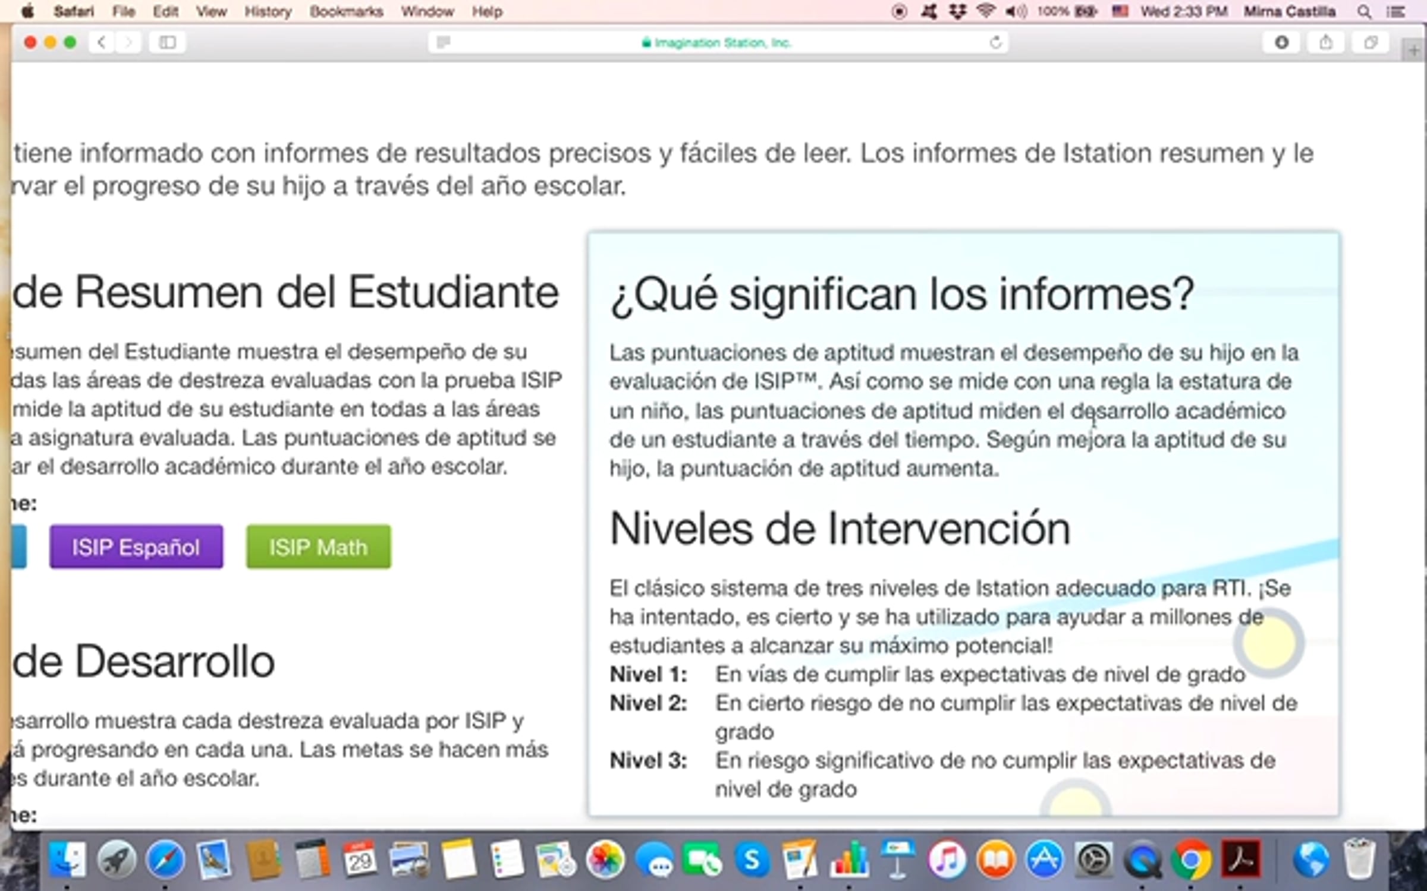This screenshot has width=1427, height=891.
Task: Show Safari downloads
Action: tap(1282, 42)
